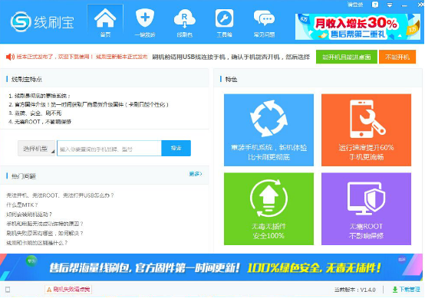Click the red speaker announcement icon
The width and height of the screenshot is (425, 298).
pos(10,57)
